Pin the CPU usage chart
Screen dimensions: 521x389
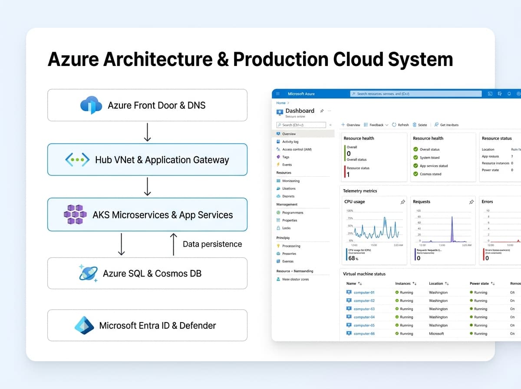[402, 202]
